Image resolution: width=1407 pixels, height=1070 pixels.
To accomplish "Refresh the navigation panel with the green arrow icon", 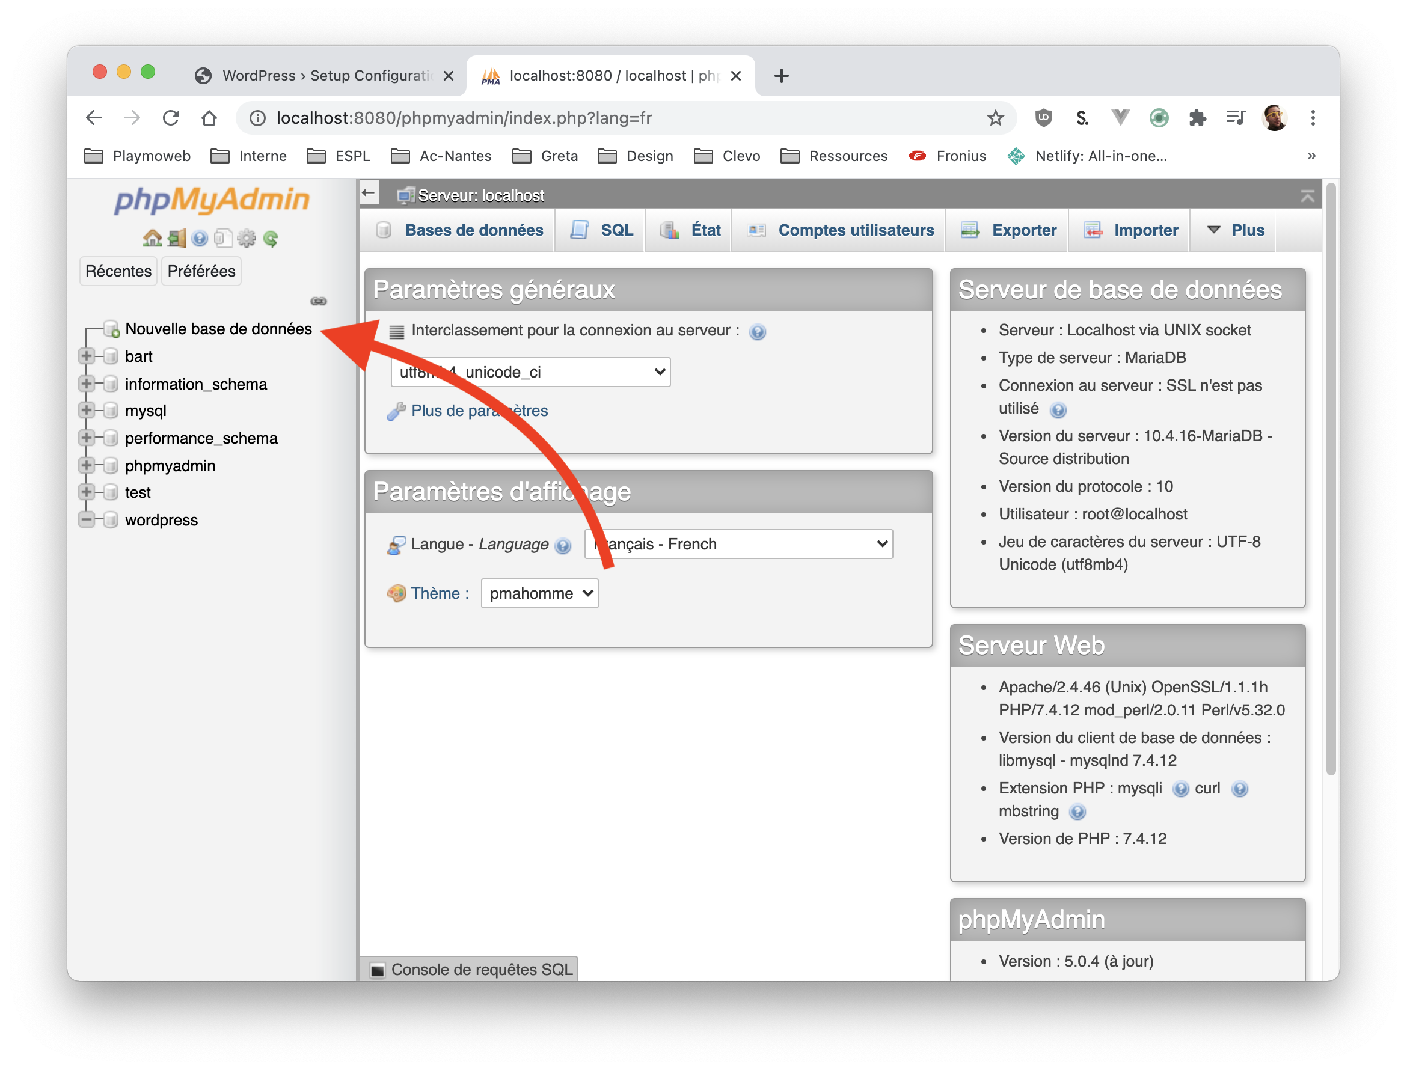I will click(271, 239).
